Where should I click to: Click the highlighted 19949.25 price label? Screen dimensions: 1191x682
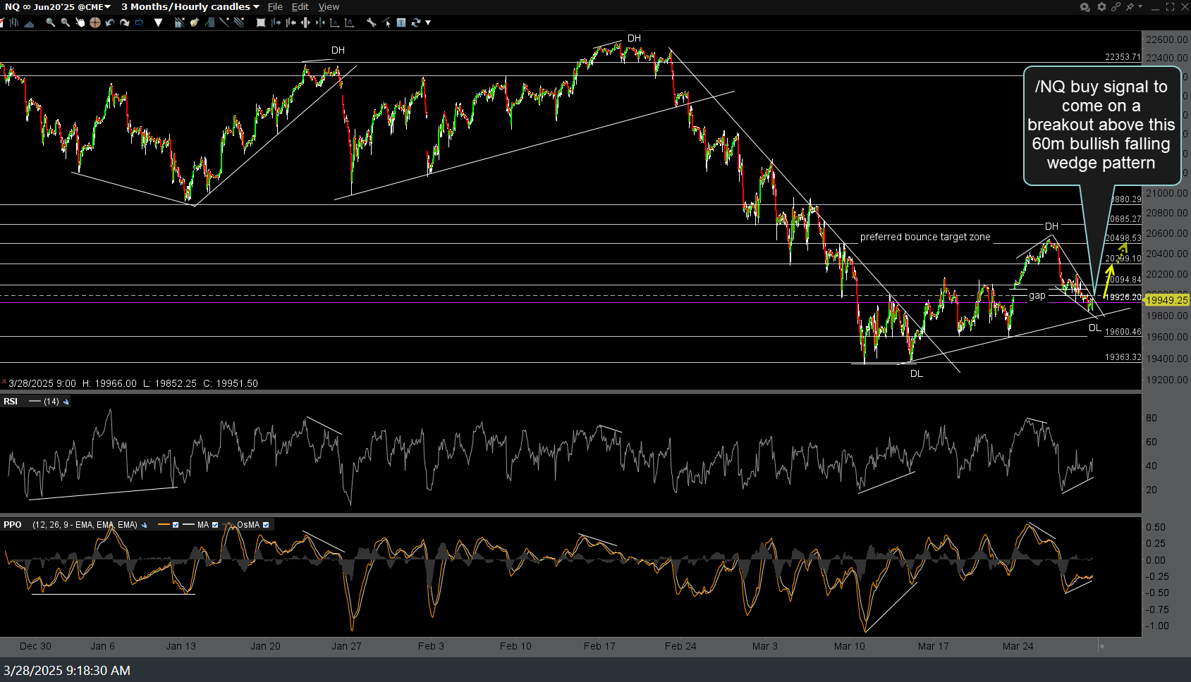(x=1166, y=300)
